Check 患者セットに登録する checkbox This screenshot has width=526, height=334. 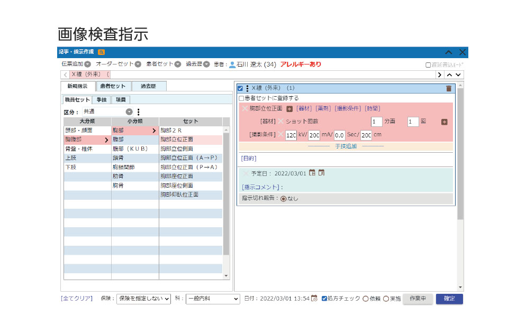pos(241,98)
